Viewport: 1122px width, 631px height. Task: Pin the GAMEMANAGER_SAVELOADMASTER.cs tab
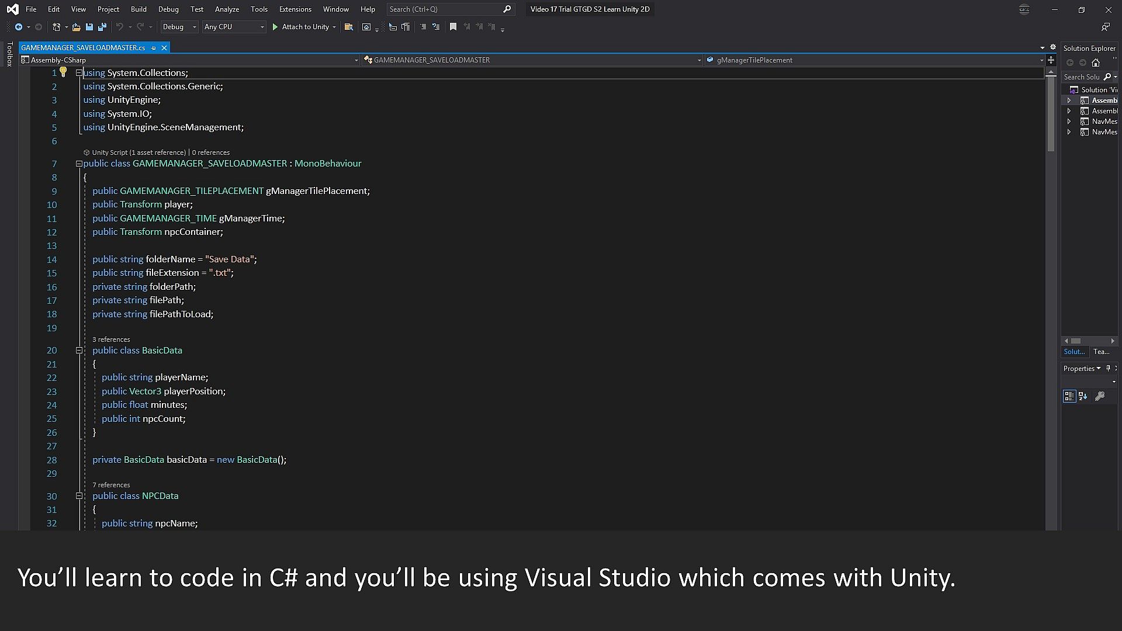tap(154, 48)
